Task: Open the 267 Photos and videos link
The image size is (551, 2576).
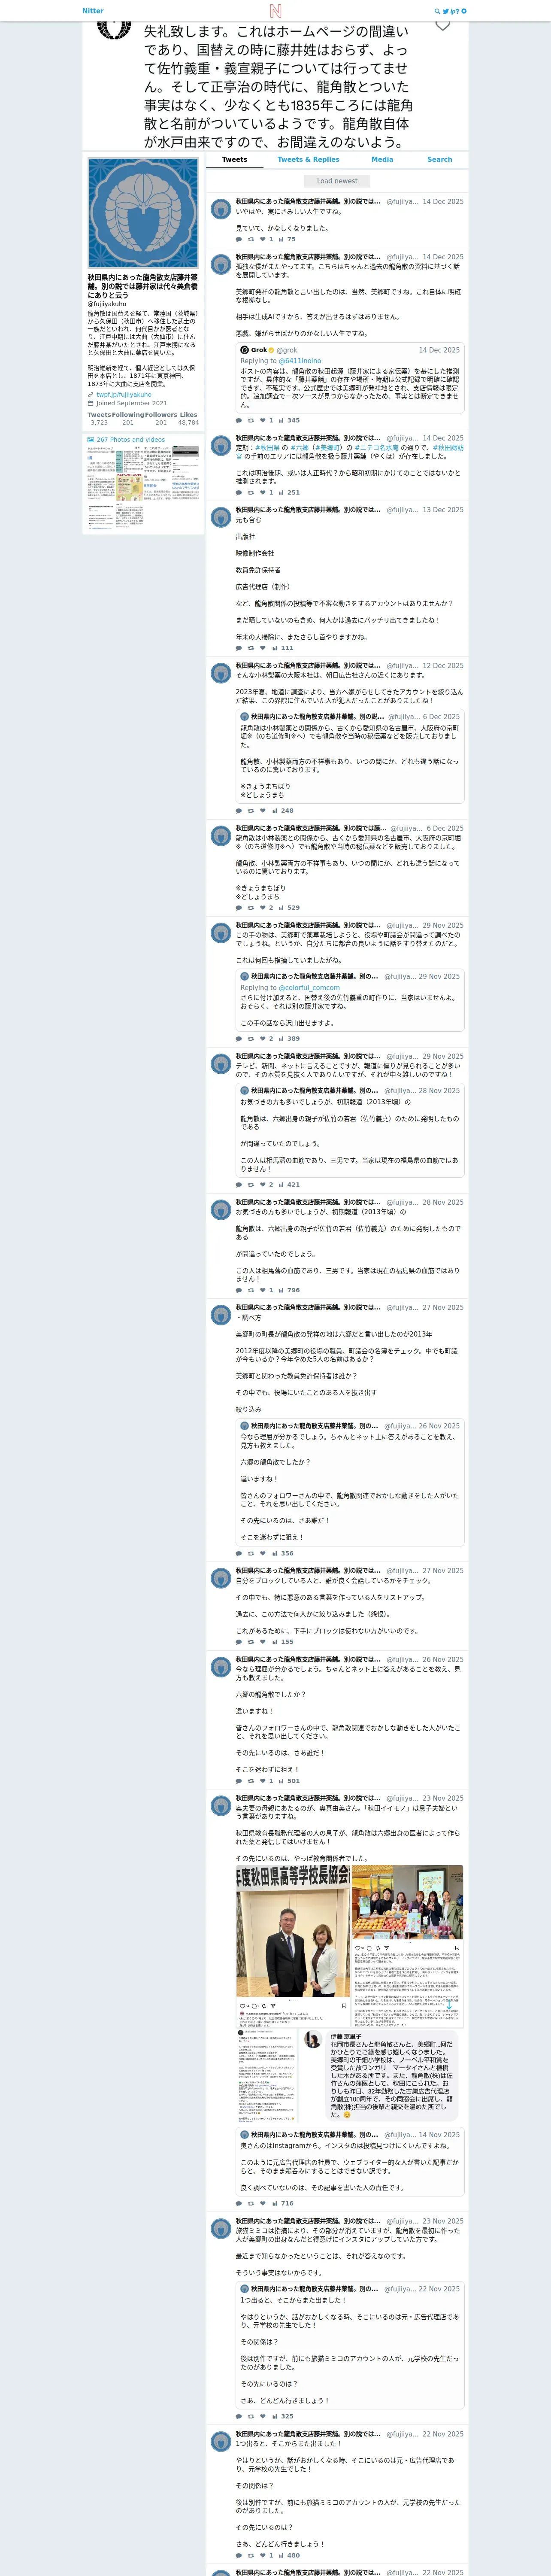Action: 131,440
